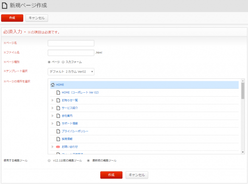Select お問い合わせ in page tree
The image size is (248, 184).
[69, 147]
